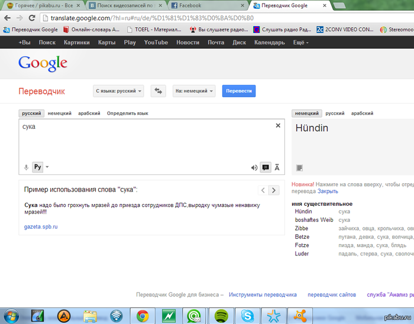Open target language dropdown 'На: немецкий'

pos(194,91)
